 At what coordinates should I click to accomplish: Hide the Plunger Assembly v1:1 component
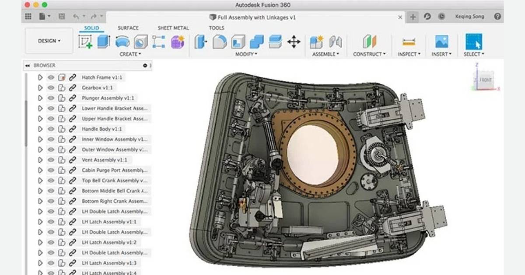[x=51, y=98]
